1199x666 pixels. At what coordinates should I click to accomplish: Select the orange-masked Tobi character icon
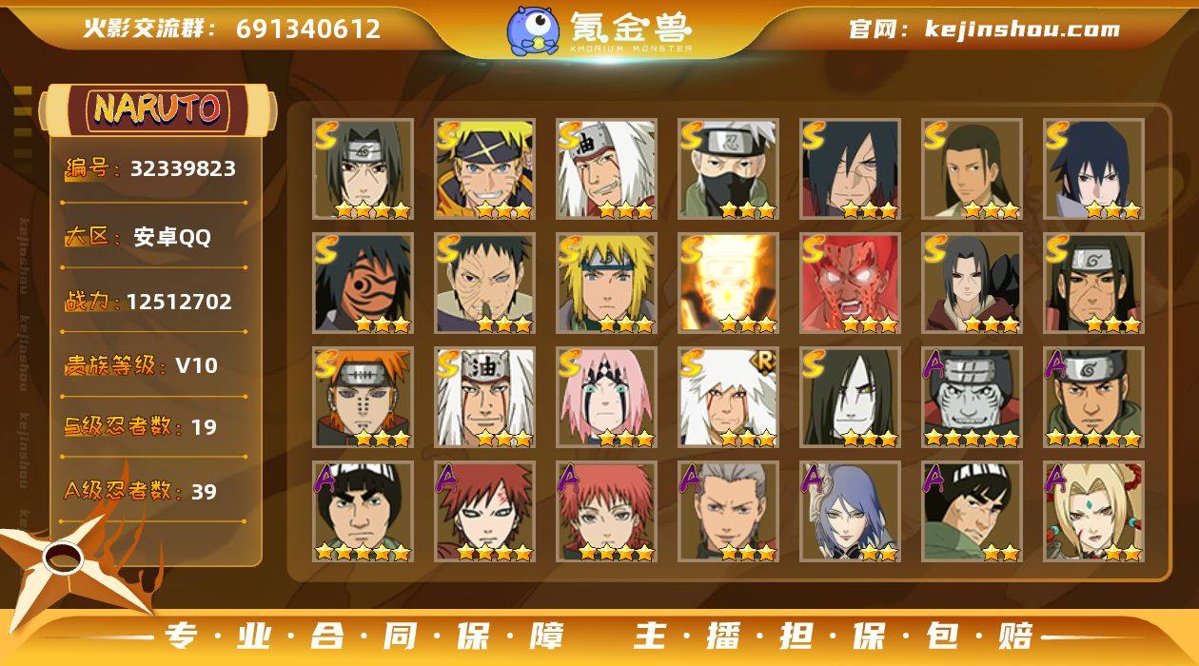pos(363,283)
